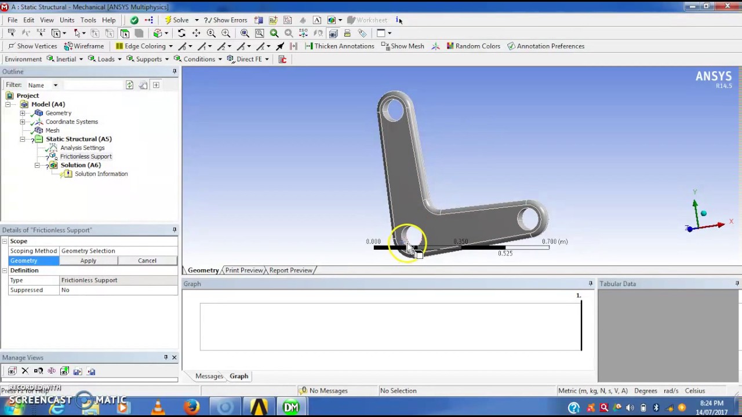
Task: Toggle Wireframe display mode
Action: [x=84, y=46]
